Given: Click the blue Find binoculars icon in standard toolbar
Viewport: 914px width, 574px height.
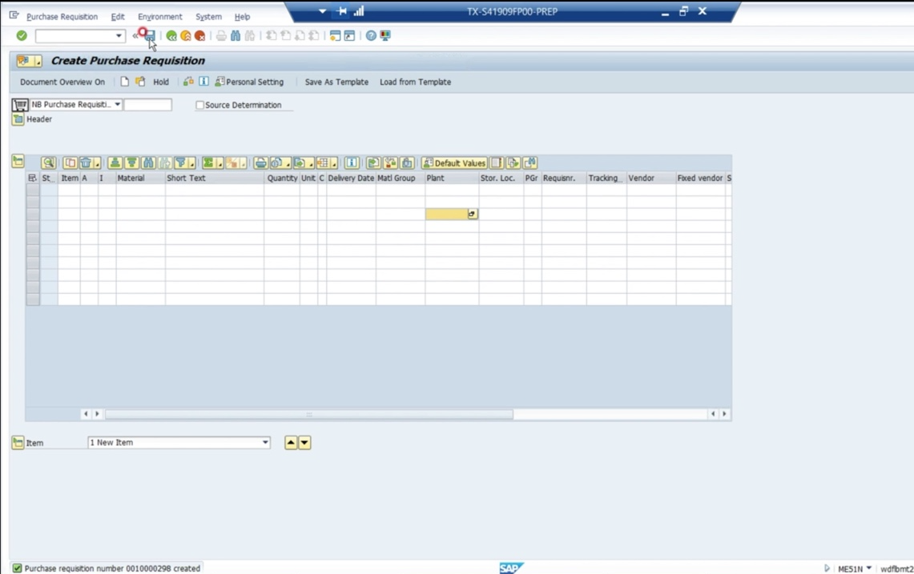Looking at the screenshot, I should tap(236, 36).
